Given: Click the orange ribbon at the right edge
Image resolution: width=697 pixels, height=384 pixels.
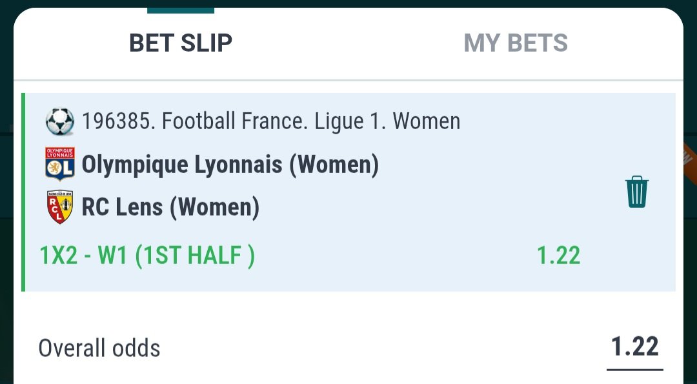Looking at the screenshot, I should point(688,157).
